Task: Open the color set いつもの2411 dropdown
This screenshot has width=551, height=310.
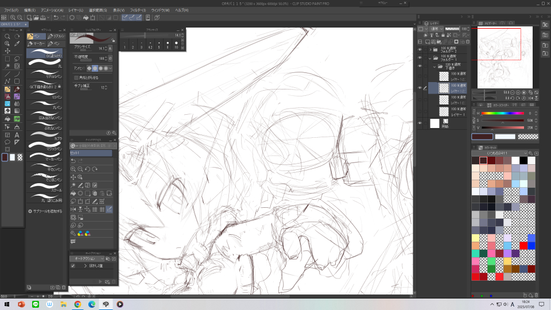Action: point(500,153)
